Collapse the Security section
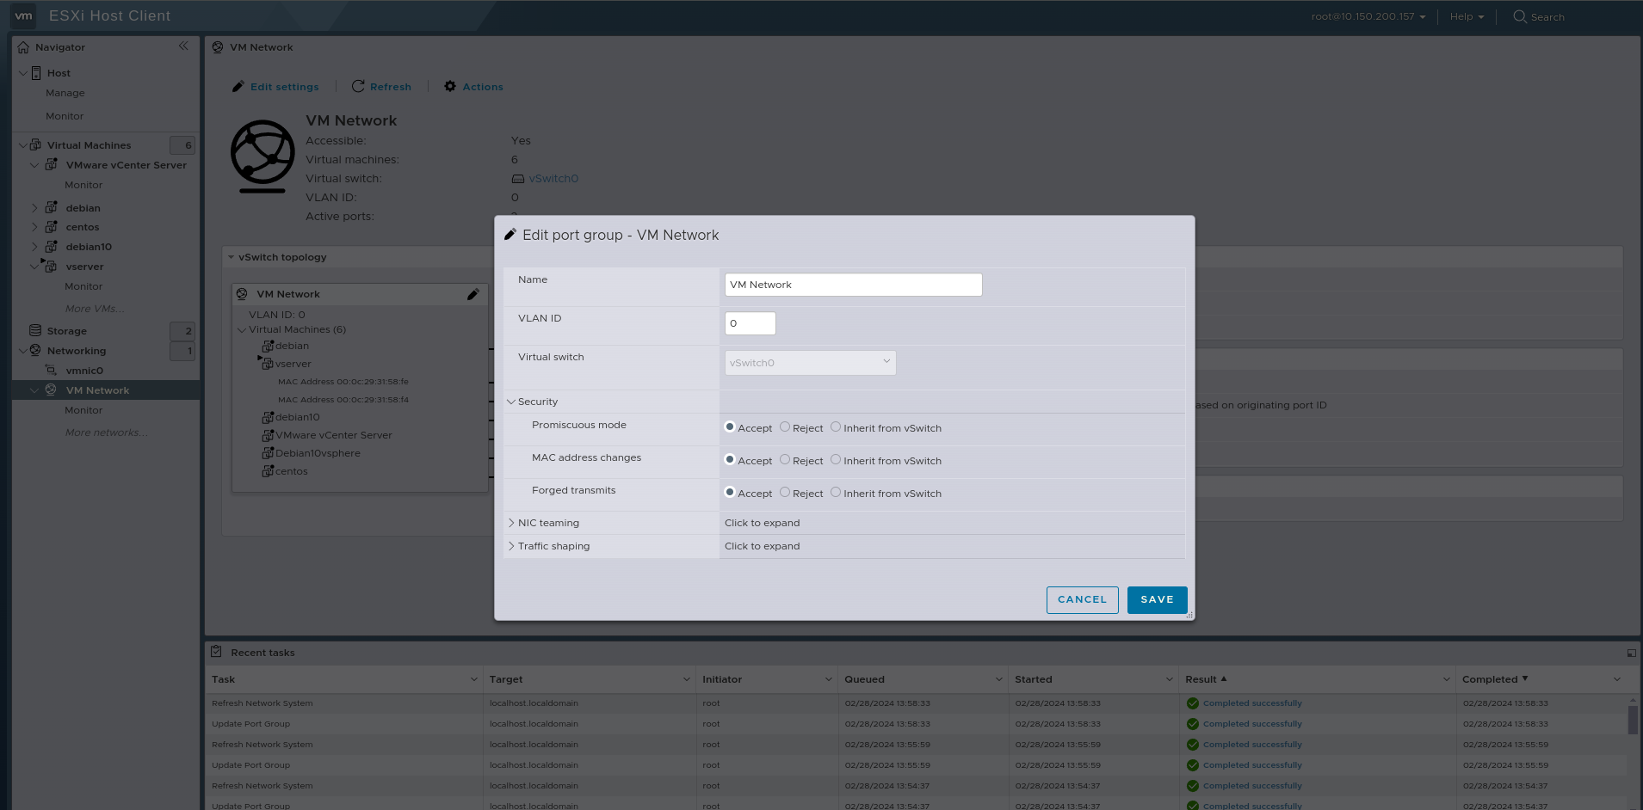 pos(511,402)
